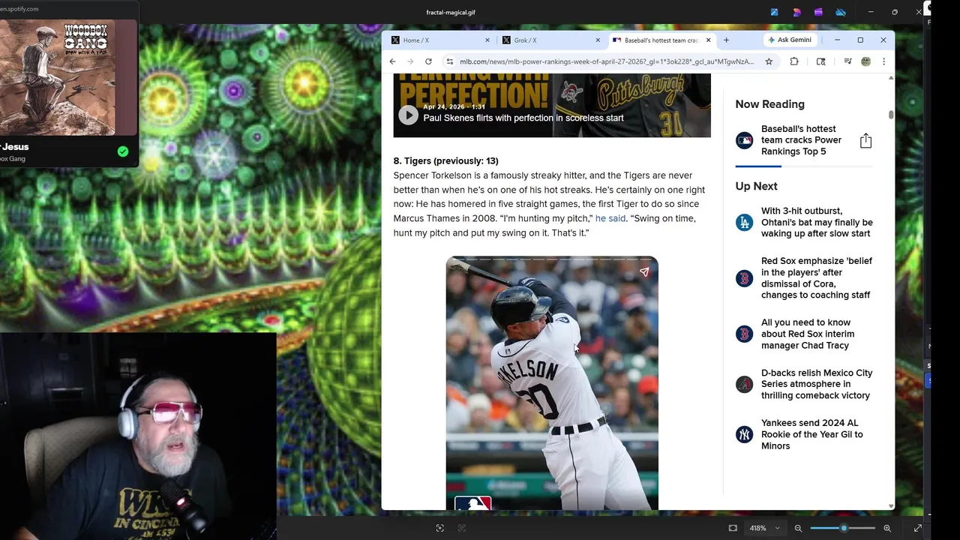960x540 pixels.
Task: Open Chrome's three-dot menu
Action: click(883, 61)
